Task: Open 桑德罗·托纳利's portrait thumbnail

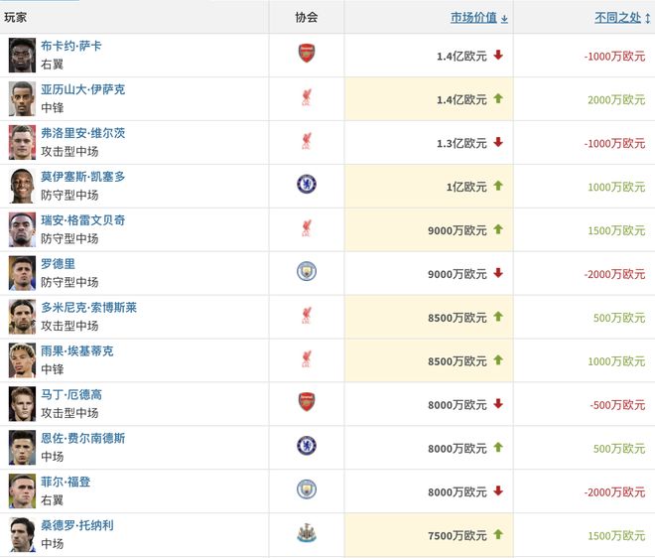Action: coord(22,533)
